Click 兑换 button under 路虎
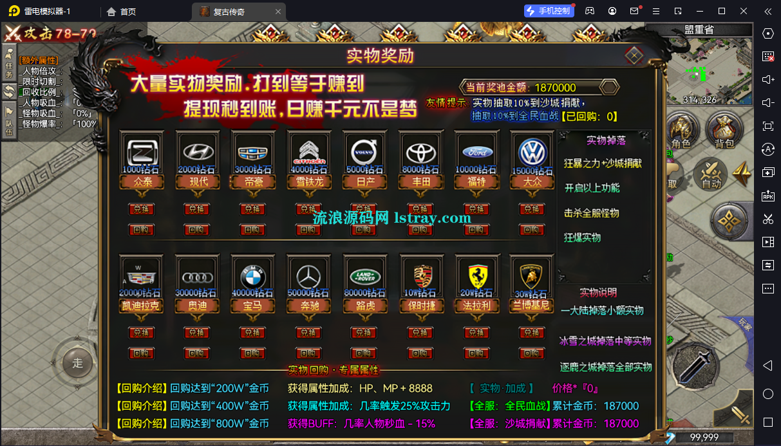This screenshot has width=781, height=446. pos(364,333)
